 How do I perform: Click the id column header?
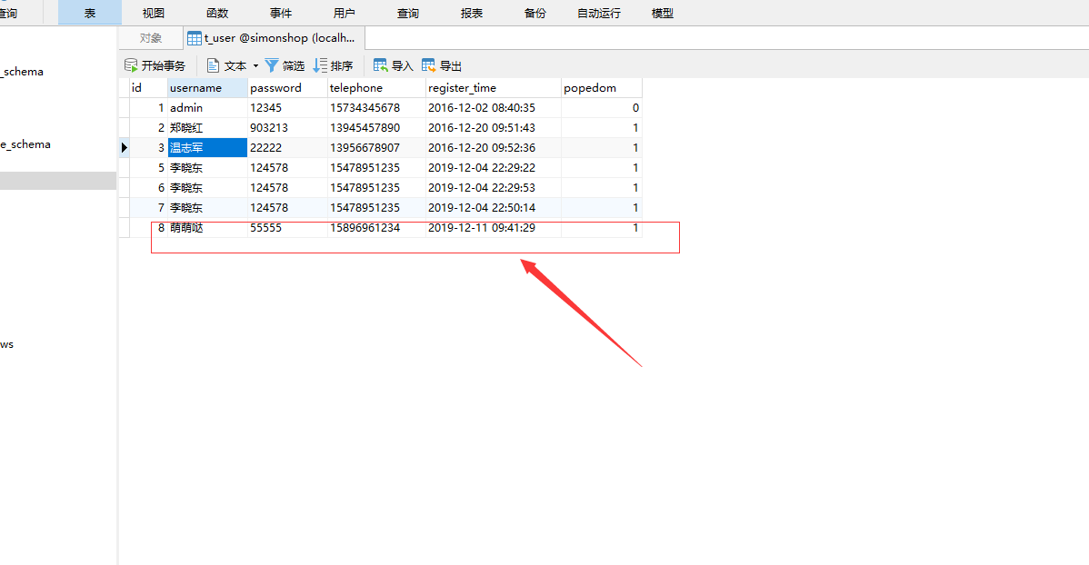(148, 87)
